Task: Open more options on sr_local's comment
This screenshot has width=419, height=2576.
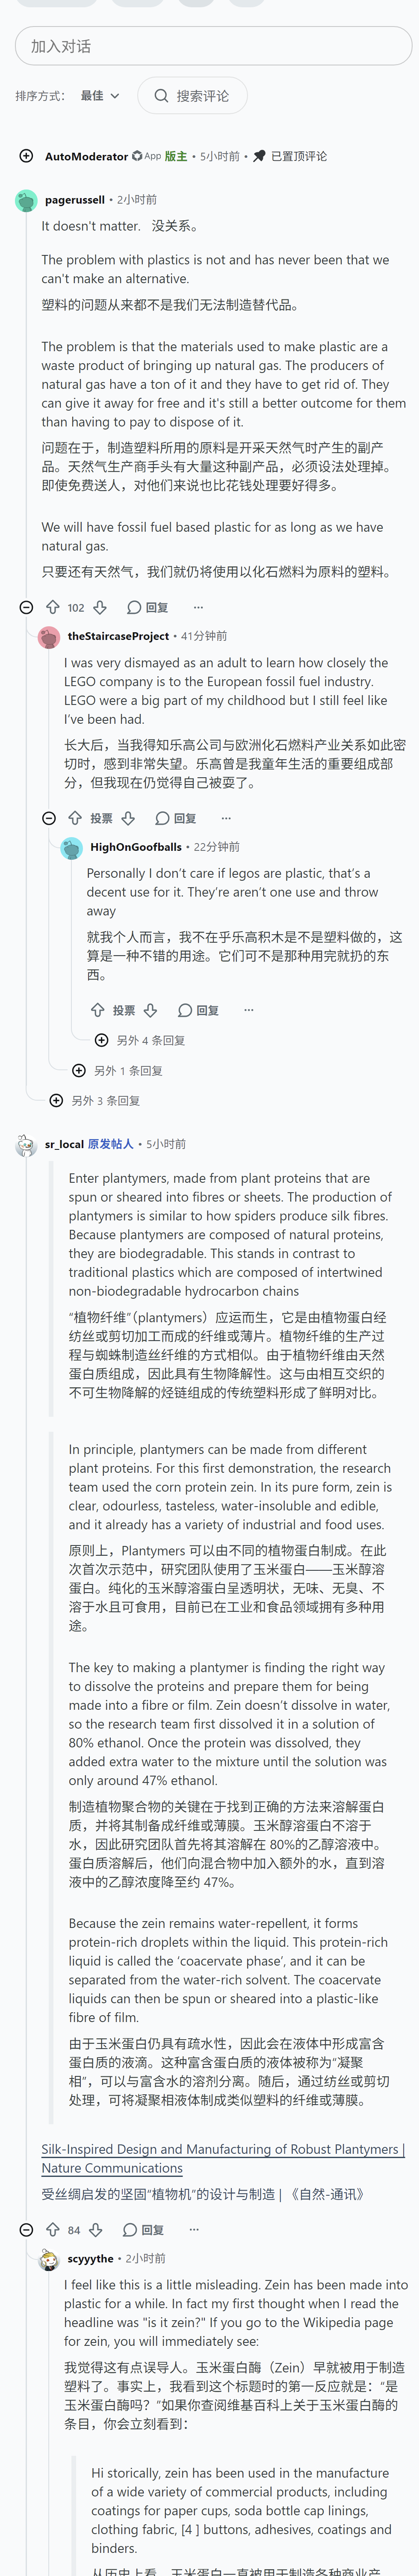Action: click(194, 2229)
